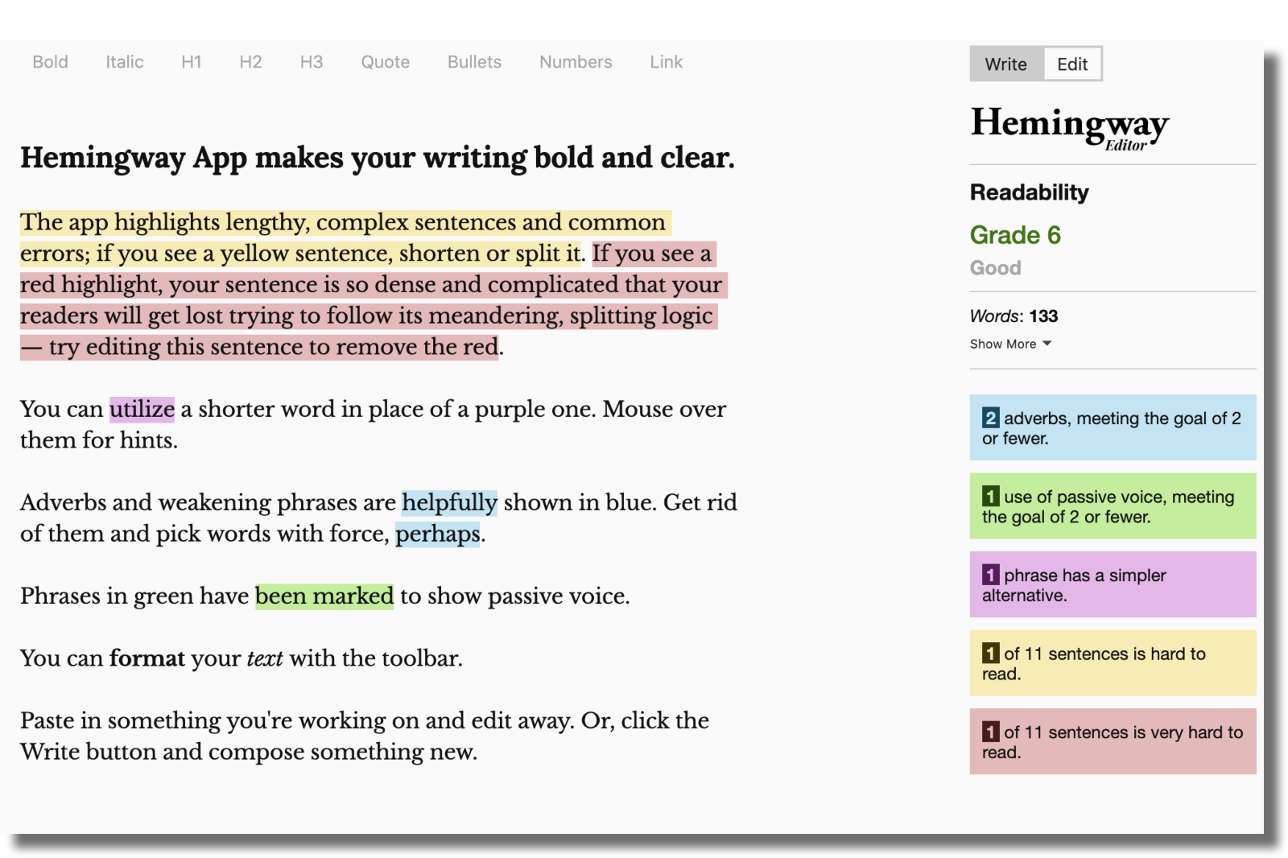The height and width of the screenshot is (858, 1288).
Task: Click the number 1 badge on passive voice card
Action: point(991,497)
